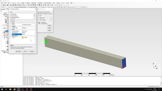162x91 pixels.
Task: Open the Type Automatic dropdown
Action: pyautogui.click(x=37, y=7)
